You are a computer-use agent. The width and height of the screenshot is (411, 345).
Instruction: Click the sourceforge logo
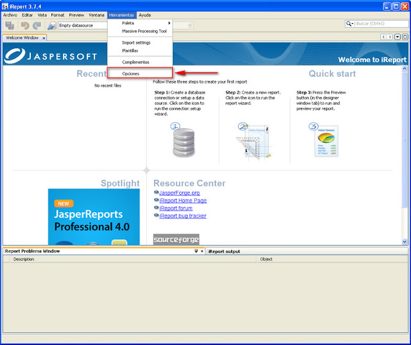[x=176, y=239]
